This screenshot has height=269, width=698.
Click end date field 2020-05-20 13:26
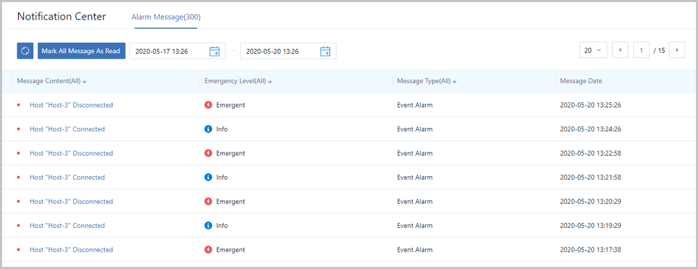point(288,51)
